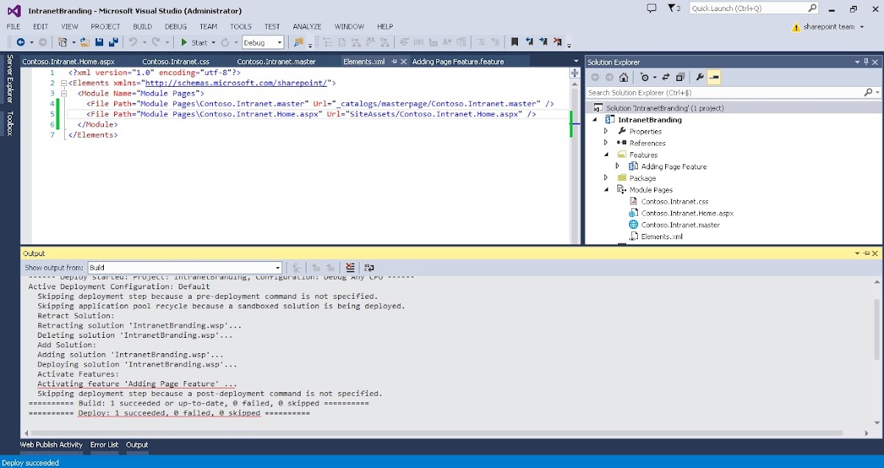
Task: Click the Undo toolbar icon
Action: pyautogui.click(x=132, y=43)
